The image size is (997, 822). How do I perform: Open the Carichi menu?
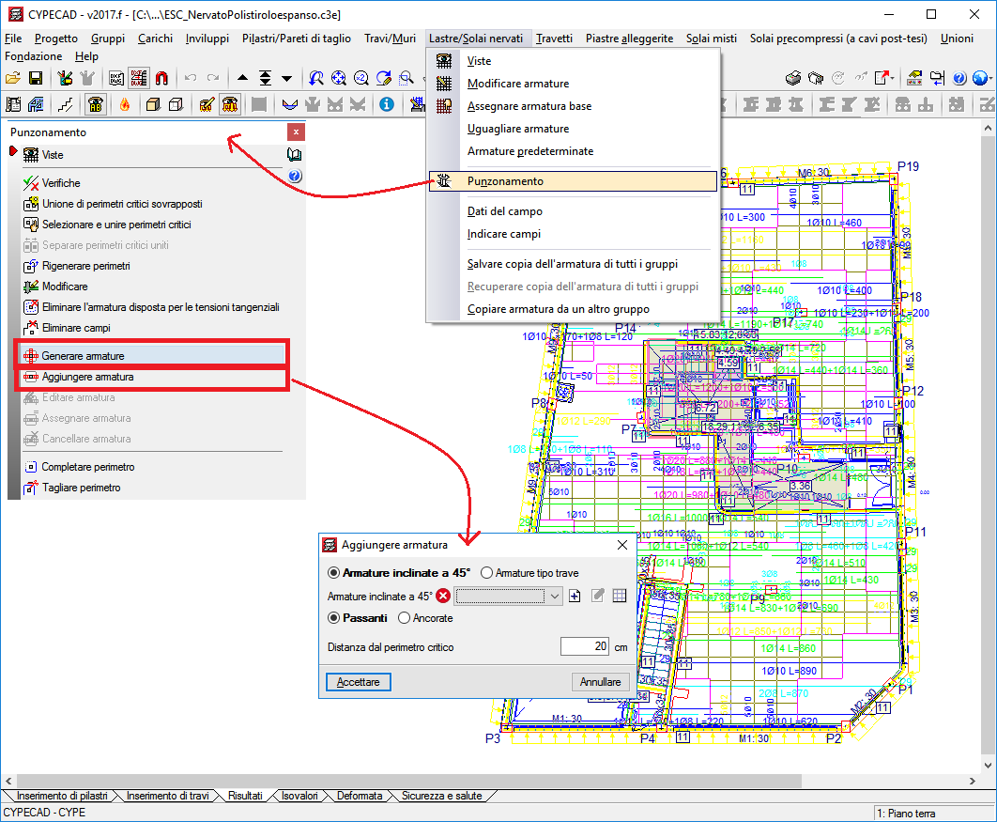(x=155, y=39)
